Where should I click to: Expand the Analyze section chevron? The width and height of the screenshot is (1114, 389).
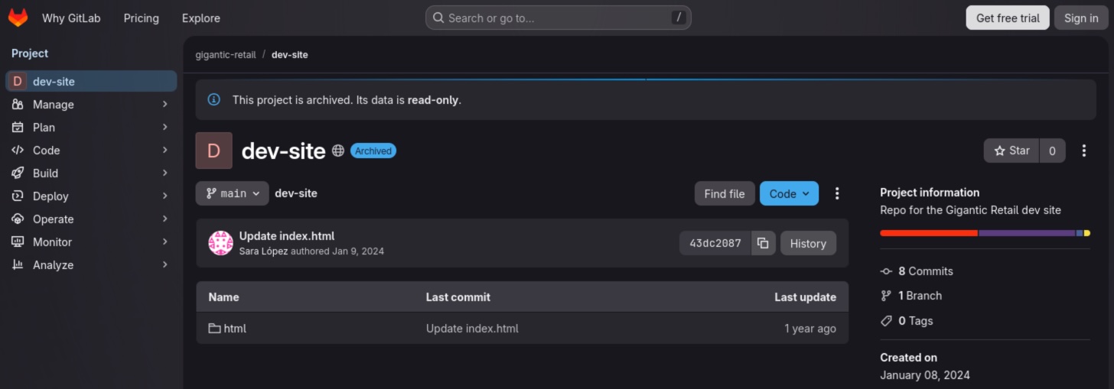pyautogui.click(x=164, y=264)
